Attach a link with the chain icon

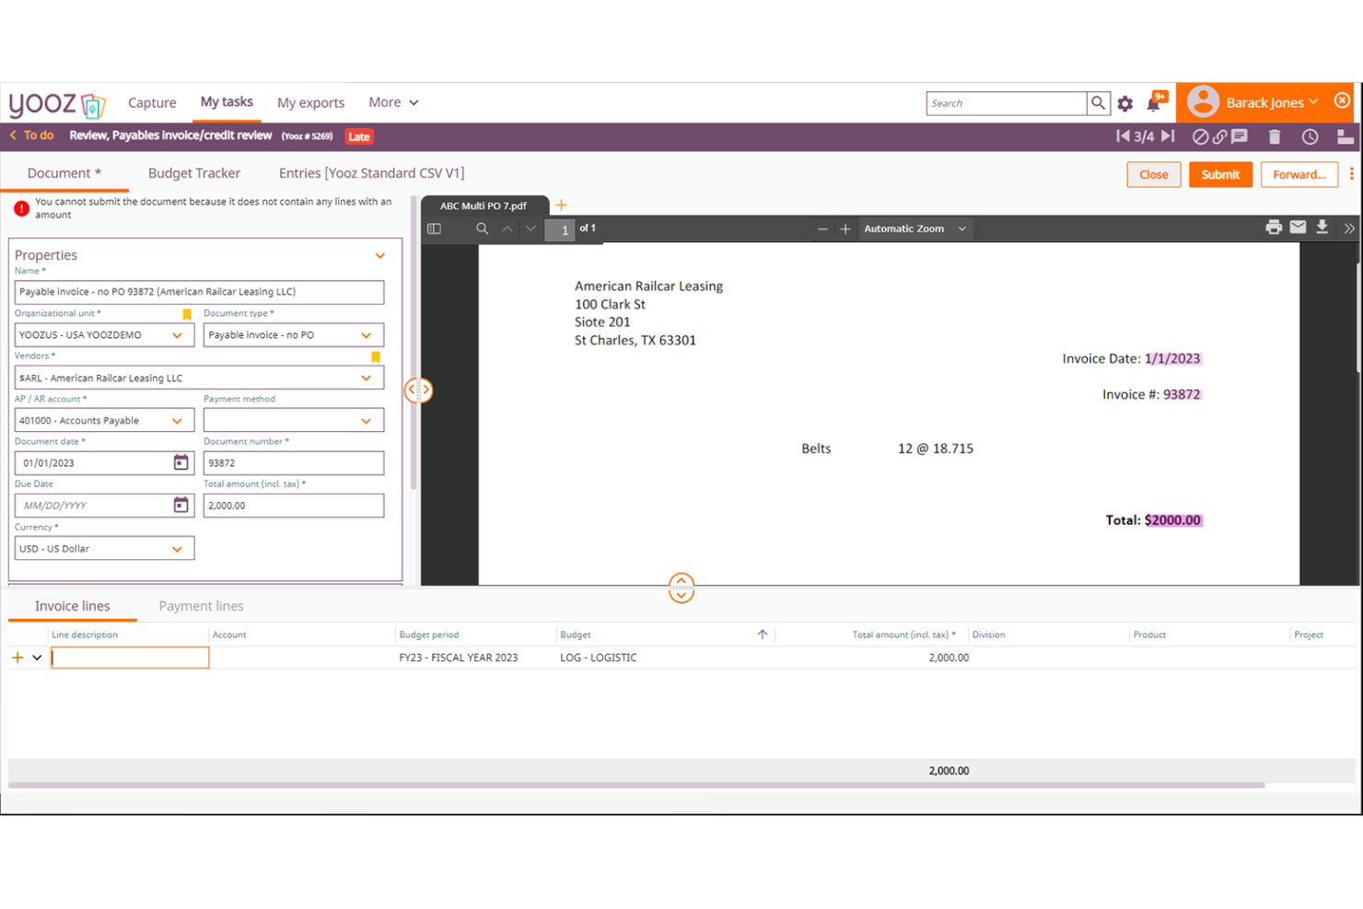pos(1219,135)
